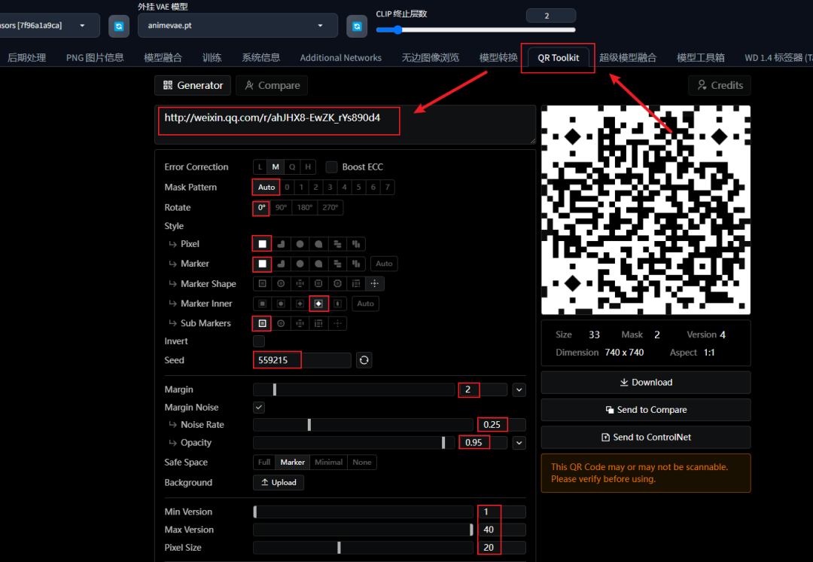The width and height of the screenshot is (813, 562).
Task: Click the Seed randomize refresh icon
Action: [364, 360]
